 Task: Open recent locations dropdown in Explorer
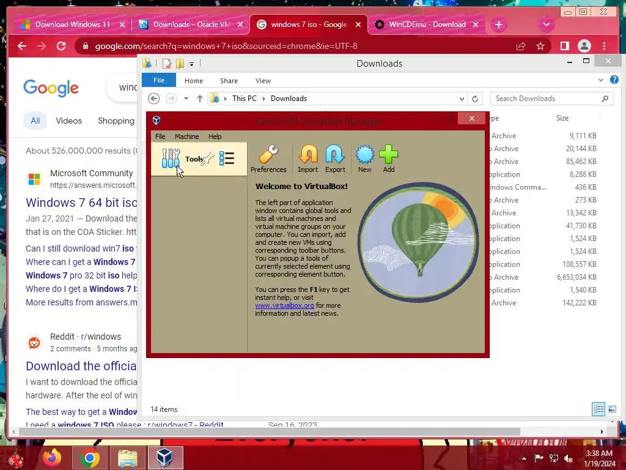point(186,99)
